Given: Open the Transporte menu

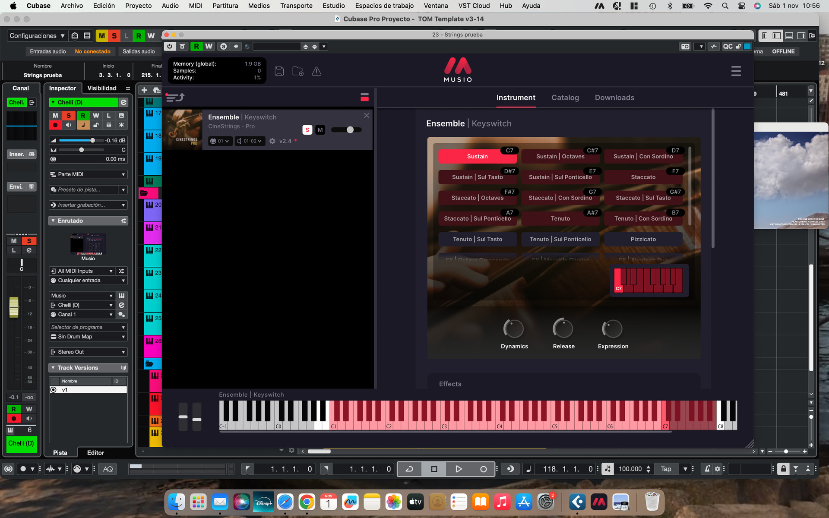Looking at the screenshot, I should 296,6.
